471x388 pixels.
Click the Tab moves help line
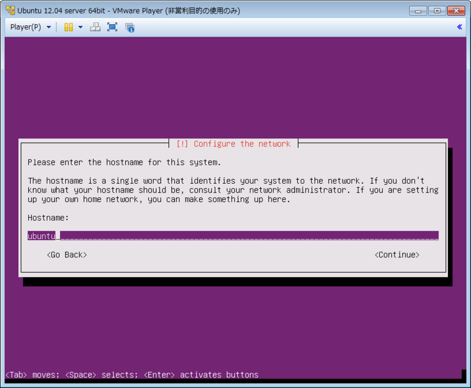132,375
